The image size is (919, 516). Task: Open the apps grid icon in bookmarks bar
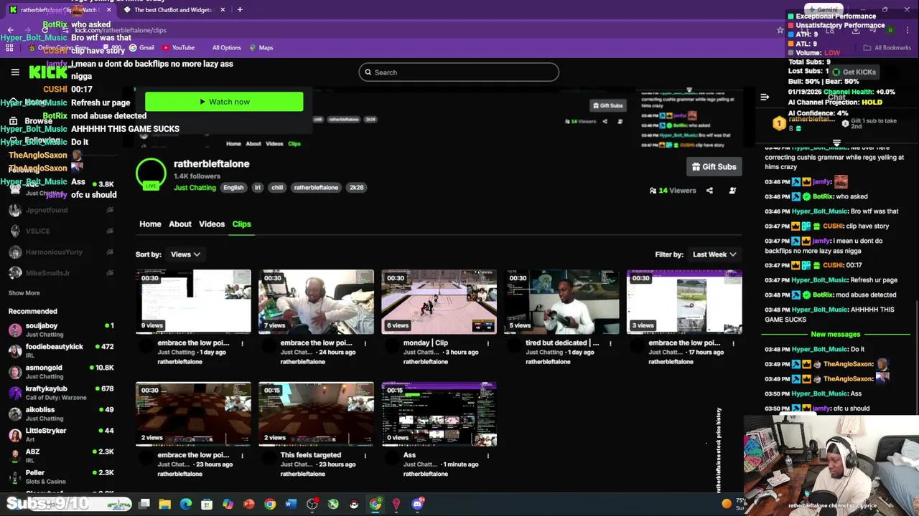click(9, 48)
